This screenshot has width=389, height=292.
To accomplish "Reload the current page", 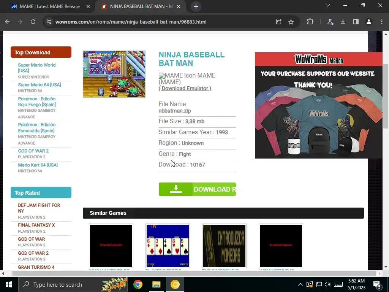I will (33, 22).
